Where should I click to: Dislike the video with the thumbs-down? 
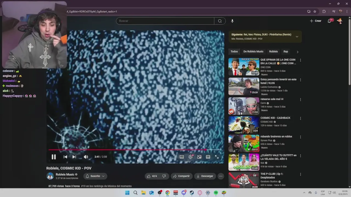164,176
